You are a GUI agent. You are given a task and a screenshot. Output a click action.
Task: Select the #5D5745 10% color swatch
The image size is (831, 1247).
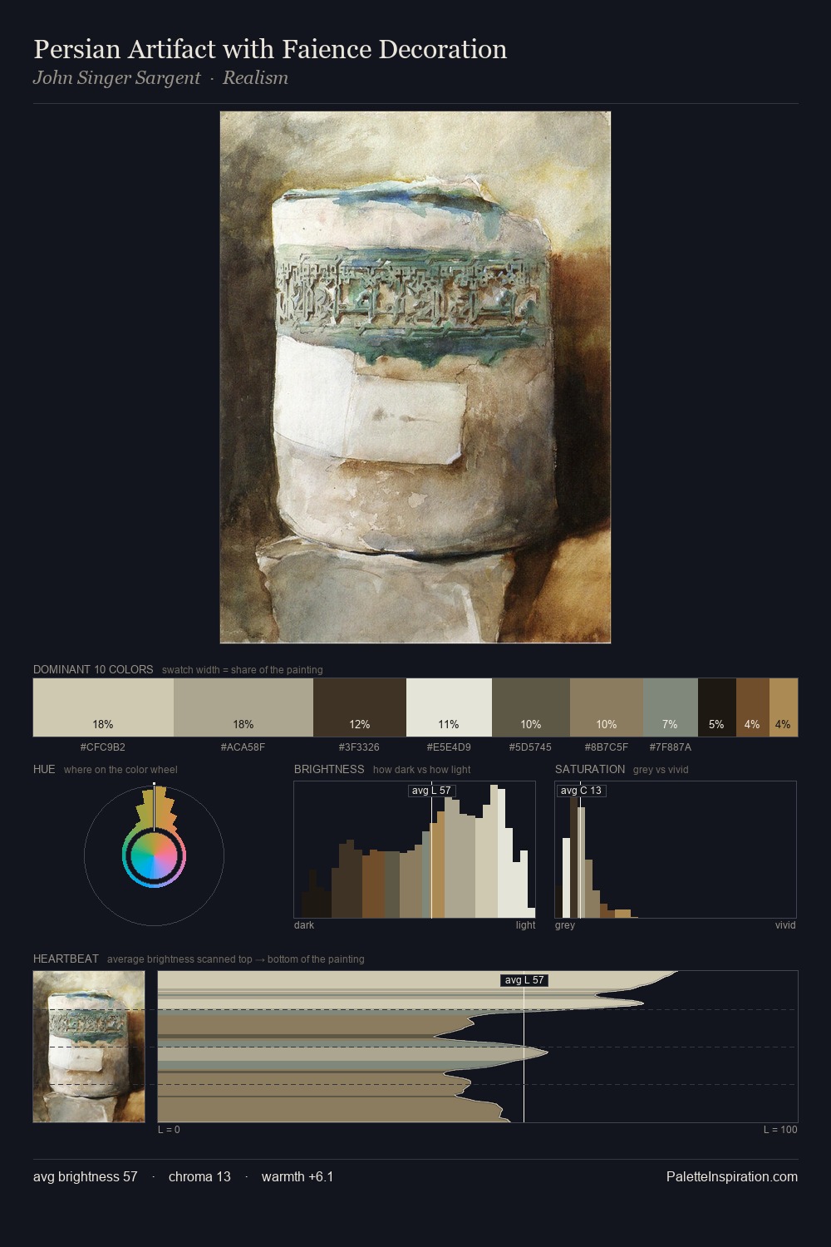[x=531, y=707]
